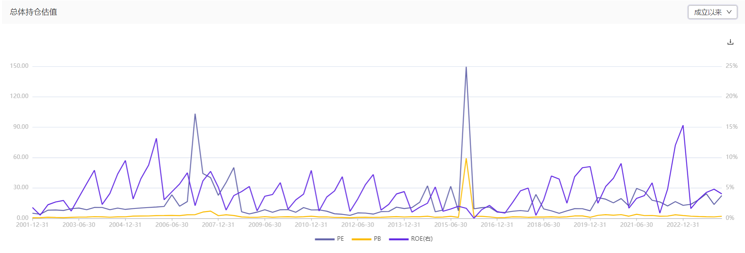Open the 成立以来 time range dropdown

712,12
